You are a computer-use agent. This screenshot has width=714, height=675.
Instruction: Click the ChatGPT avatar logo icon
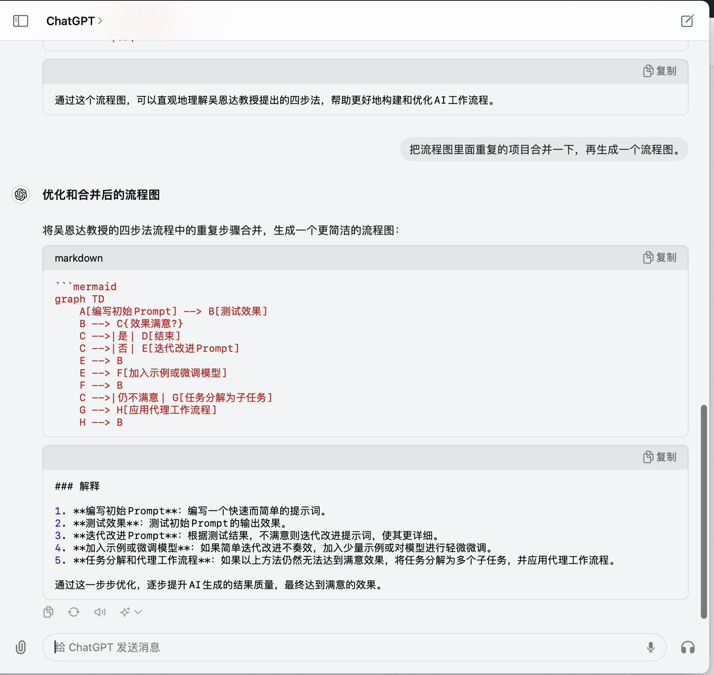pos(21,195)
